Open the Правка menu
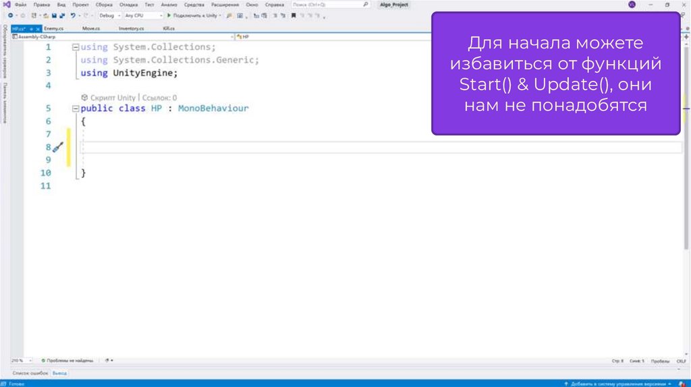691x387 pixels. coord(41,5)
